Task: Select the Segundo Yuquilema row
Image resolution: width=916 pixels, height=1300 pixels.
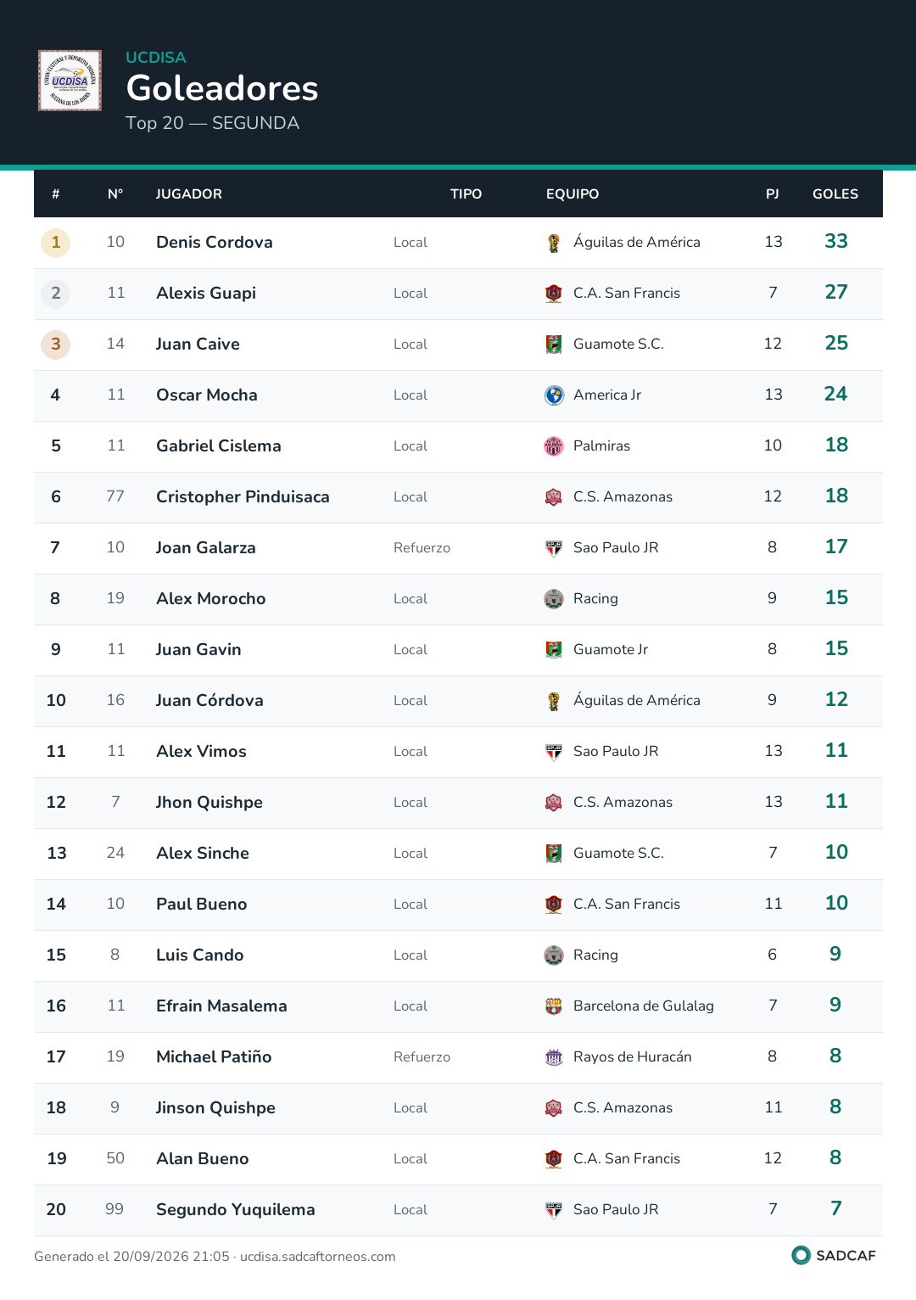Action: point(458,1210)
